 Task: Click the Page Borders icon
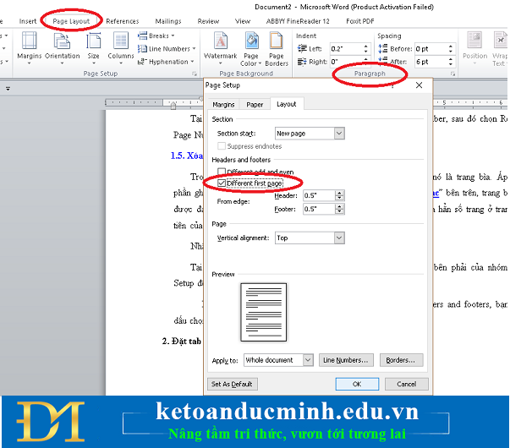tap(276, 41)
